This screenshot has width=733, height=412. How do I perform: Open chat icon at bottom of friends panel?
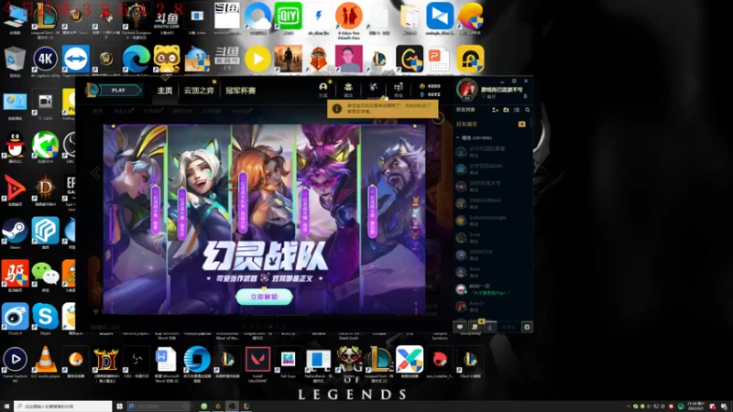coord(460,327)
